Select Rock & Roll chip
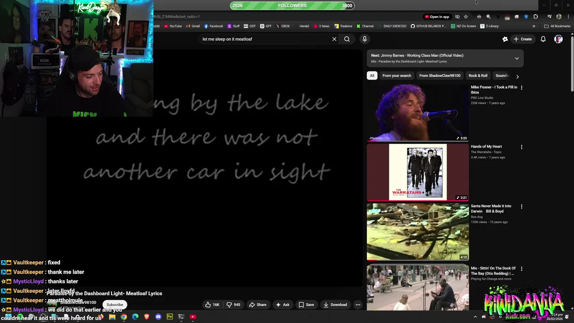 pos(478,76)
